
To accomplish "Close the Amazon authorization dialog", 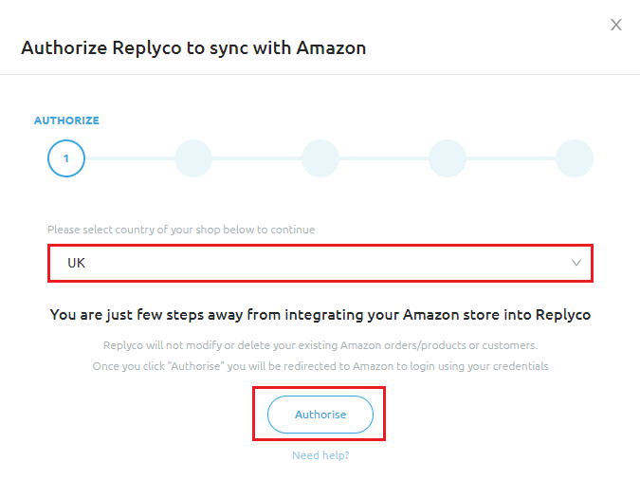I will pyautogui.click(x=616, y=25).
